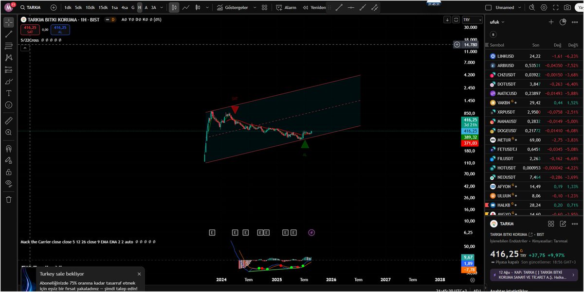Screen dimensions: 584x292
Task: Expand the chart type dropdown arrow
Action: 208,8
